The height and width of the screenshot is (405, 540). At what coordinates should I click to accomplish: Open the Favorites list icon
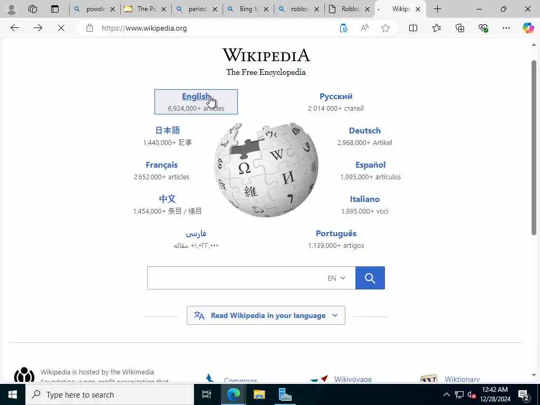(x=437, y=28)
